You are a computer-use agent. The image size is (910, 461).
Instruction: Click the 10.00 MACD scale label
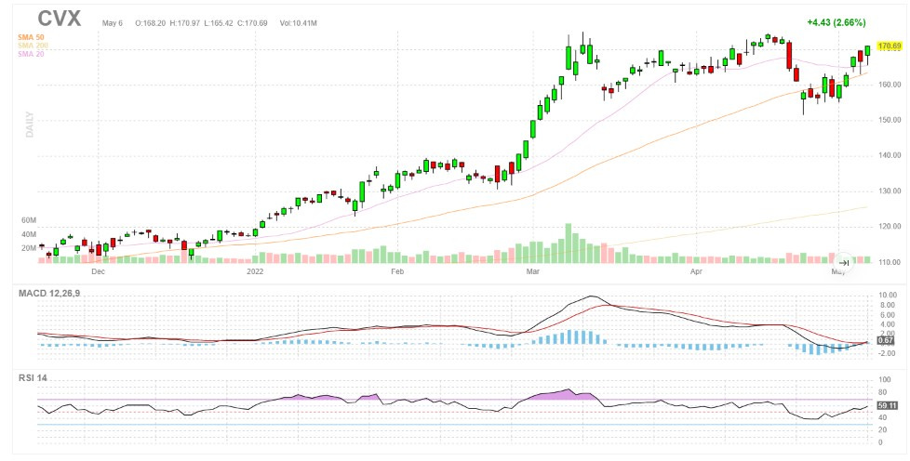click(888, 296)
